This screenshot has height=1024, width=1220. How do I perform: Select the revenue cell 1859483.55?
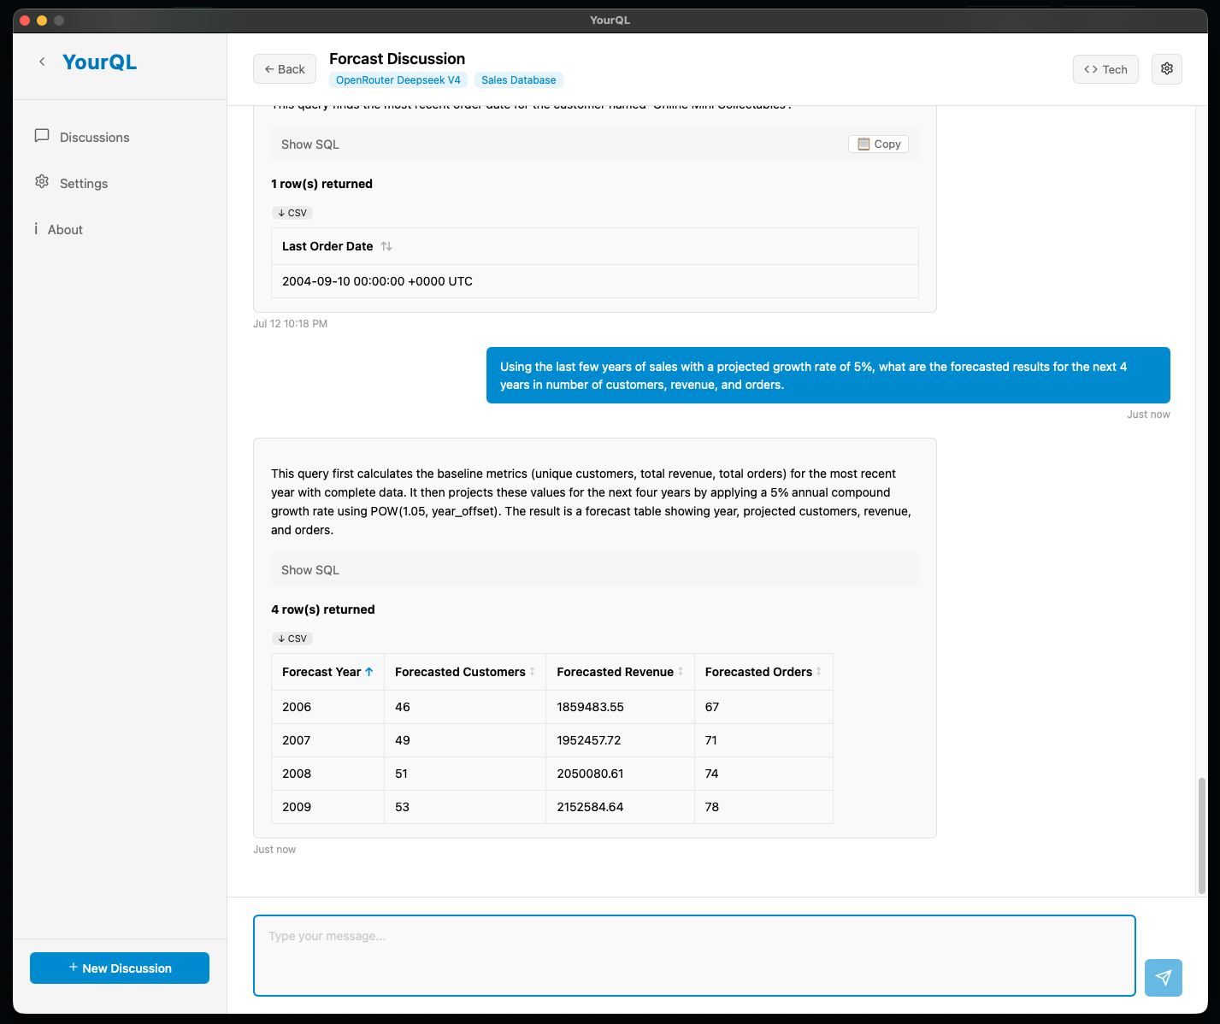click(x=620, y=707)
